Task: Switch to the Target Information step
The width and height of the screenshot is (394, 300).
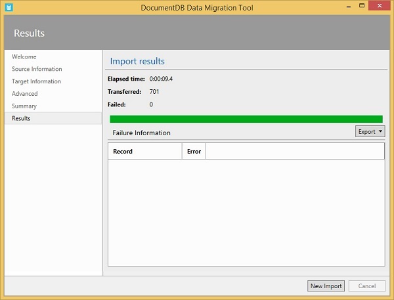Action: point(36,81)
